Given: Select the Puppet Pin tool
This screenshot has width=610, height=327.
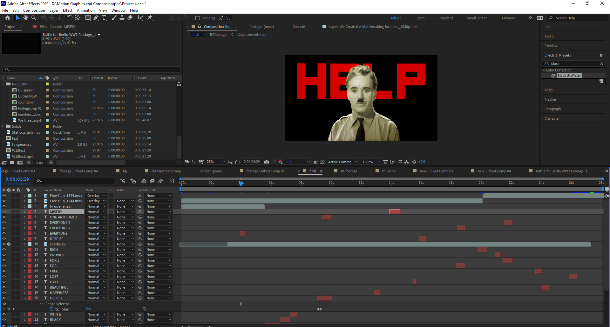Looking at the screenshot, I should [150, 18].
